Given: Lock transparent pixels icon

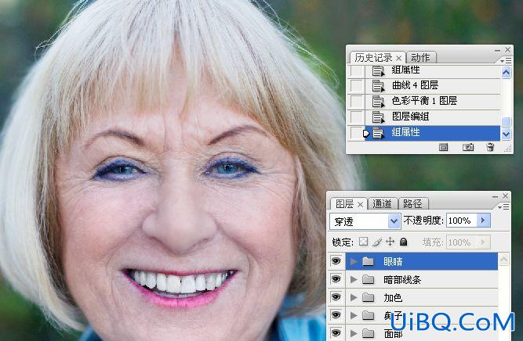Looking at the screenshot, I should pos(363,242).
